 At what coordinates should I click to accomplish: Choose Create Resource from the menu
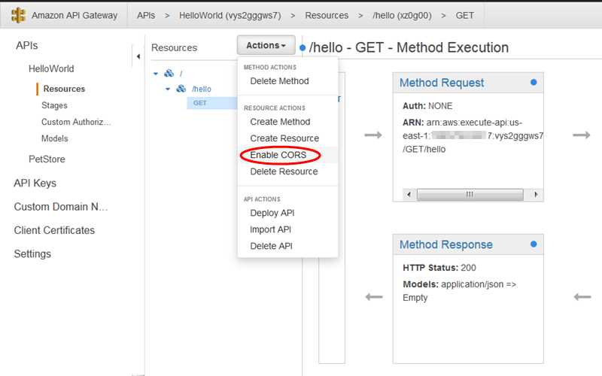click(x=284, y=138)
